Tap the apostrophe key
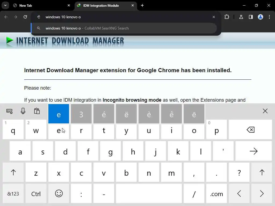Screen dimensions: 275x206 tap(223, 151)
